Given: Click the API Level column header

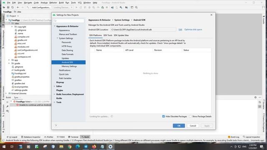Looking at the screenshot, I should point(138,50).
